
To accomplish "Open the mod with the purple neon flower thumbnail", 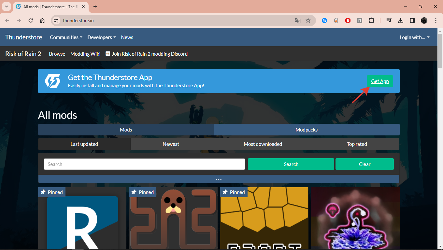I will point(355,218).
